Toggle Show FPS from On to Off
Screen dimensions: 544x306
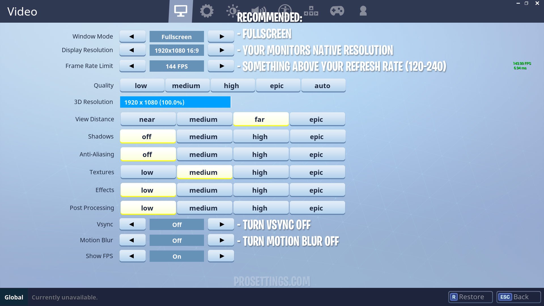(x=132, y=256)
